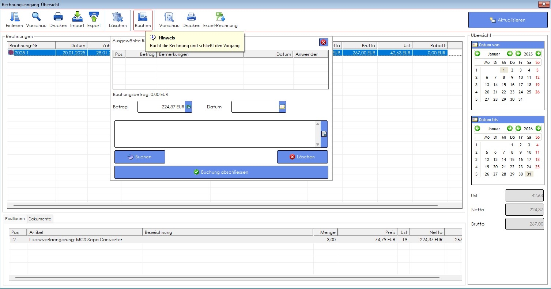551x289 pixels.
Task: Click the Menge column header
Action: (325, 232)
